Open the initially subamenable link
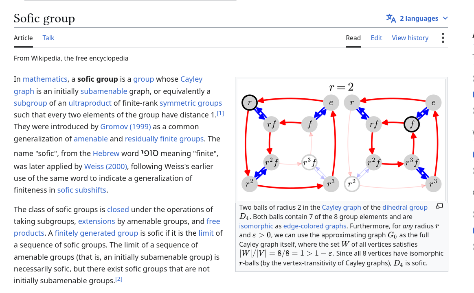The image size is (474, 293). tap(104, 91)
